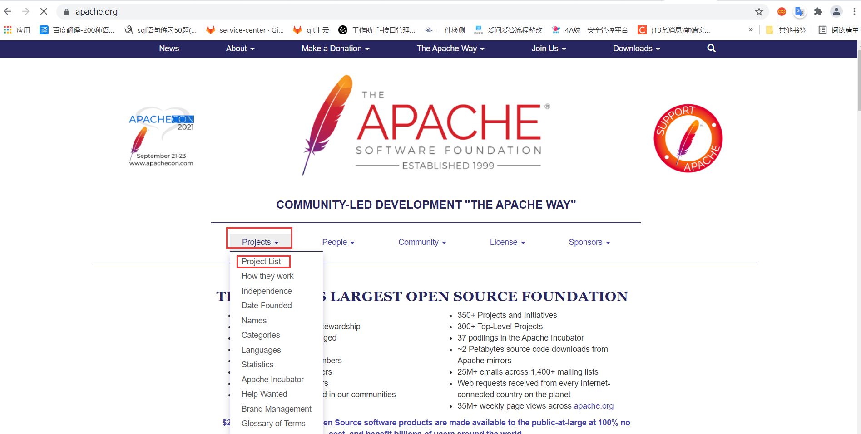Open the Community dropdown
861x434 pixels.
(x=422, y=242)
